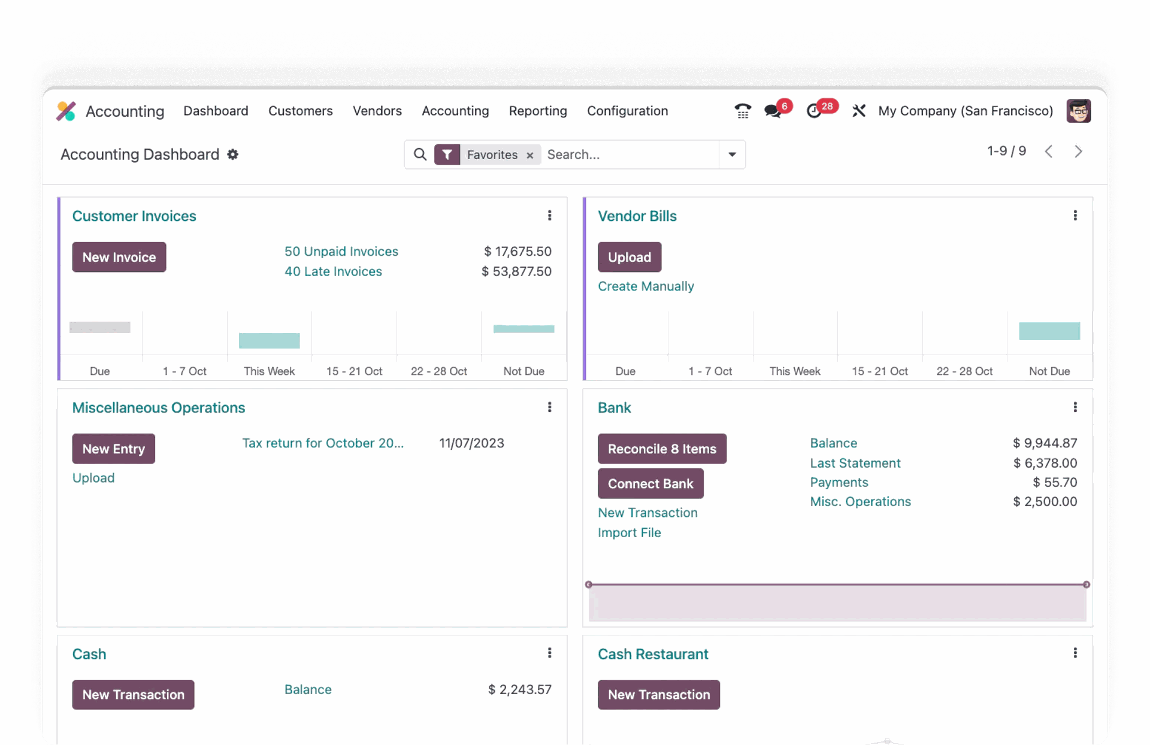Open the Bank card three-dot menu
Viewport: 1150px width, 745px height.
click(x=1075, y=407)
